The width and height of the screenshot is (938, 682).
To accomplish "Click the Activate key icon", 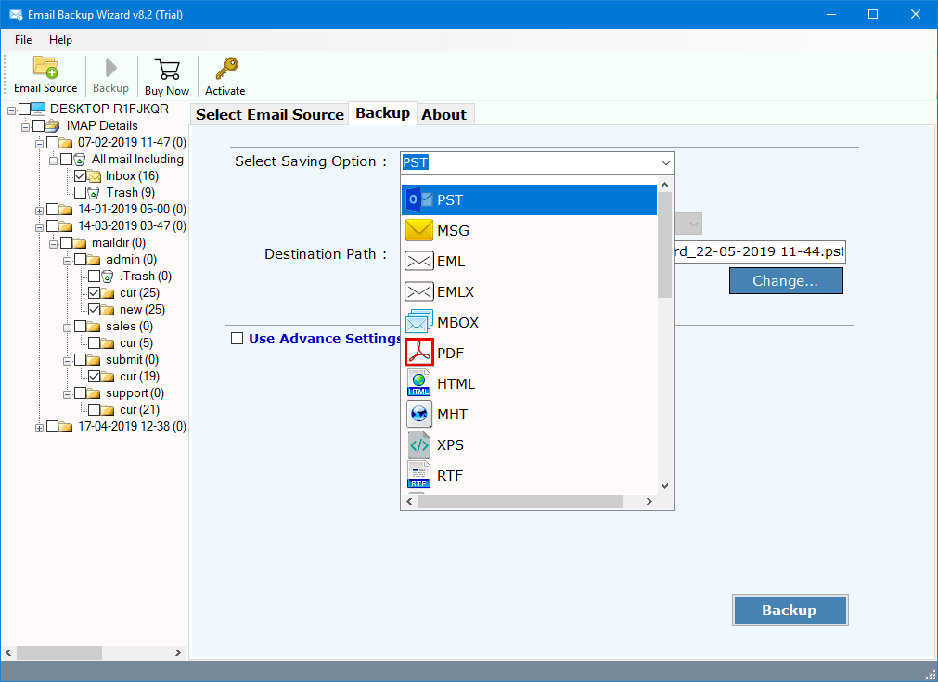I will (x=226, y=69).
